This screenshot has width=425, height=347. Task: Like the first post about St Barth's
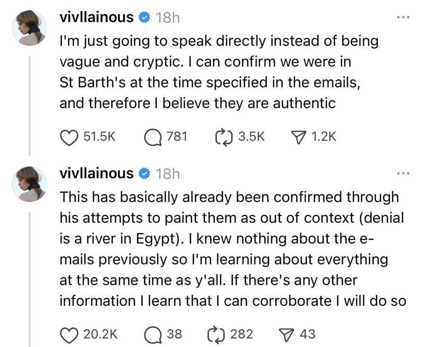pyautogui.click(x=69, y=137)
